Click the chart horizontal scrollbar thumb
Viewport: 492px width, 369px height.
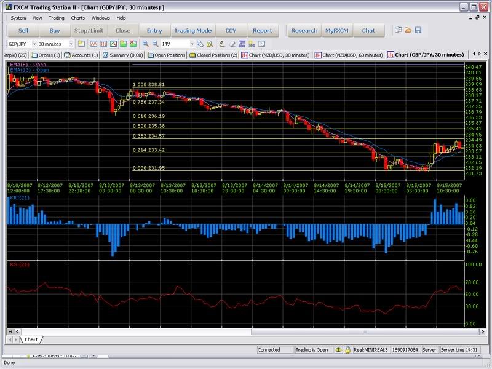click(365, 331)
